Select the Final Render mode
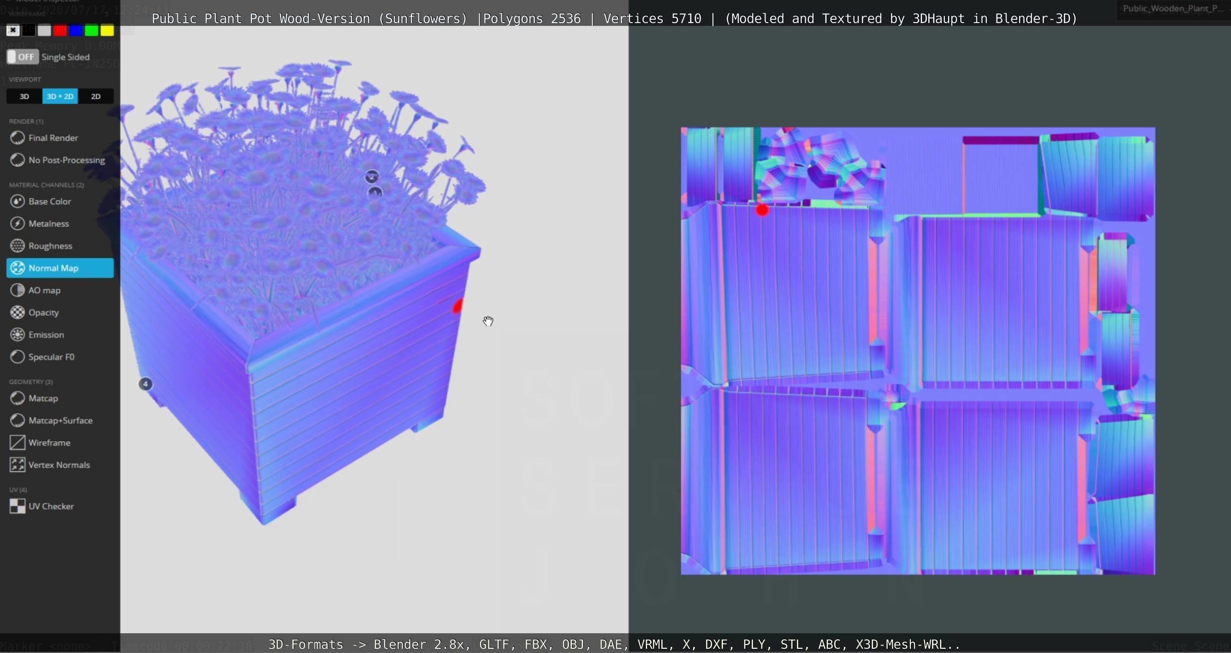 (53, 138)
